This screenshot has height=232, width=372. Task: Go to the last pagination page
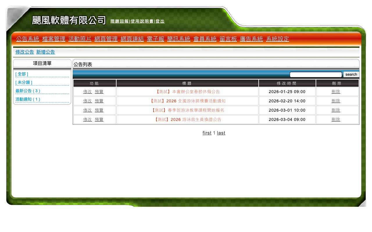[x=221, y=133]
